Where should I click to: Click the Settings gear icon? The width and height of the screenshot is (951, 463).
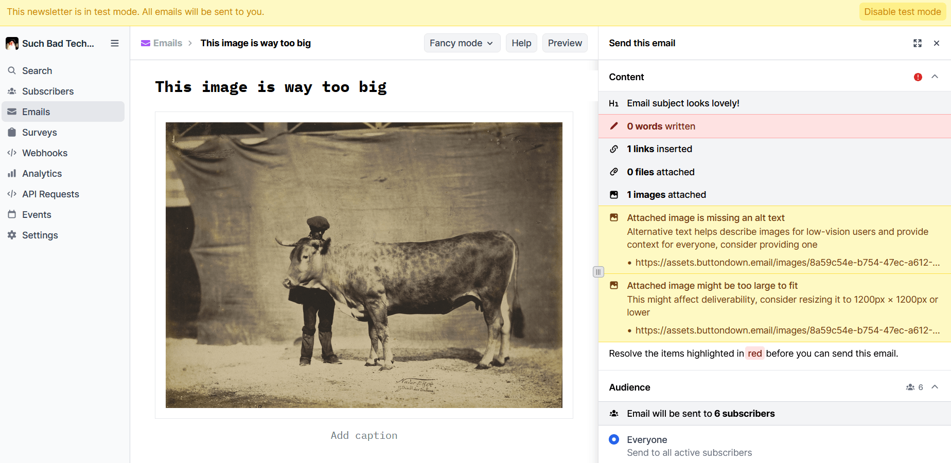[12, 235]
